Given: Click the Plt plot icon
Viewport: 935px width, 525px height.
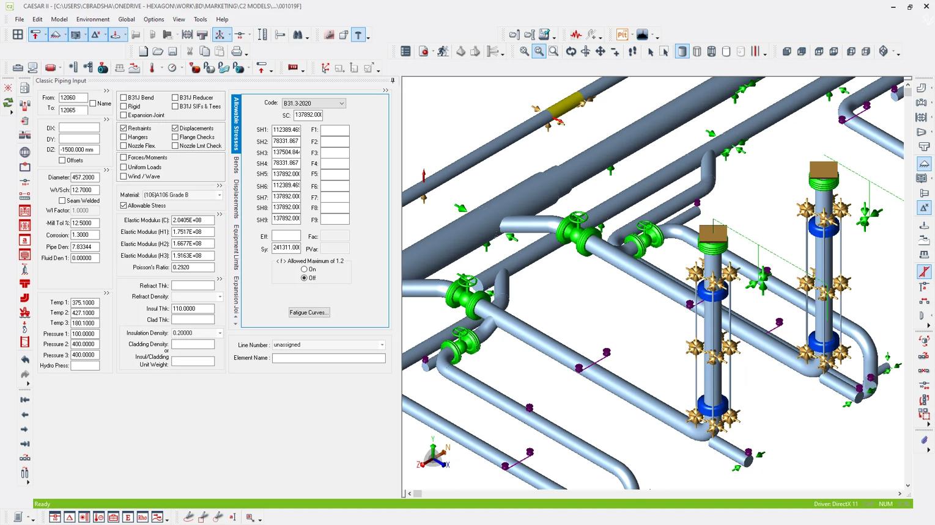Looking at the screenshot, I should tap(622, 35).
